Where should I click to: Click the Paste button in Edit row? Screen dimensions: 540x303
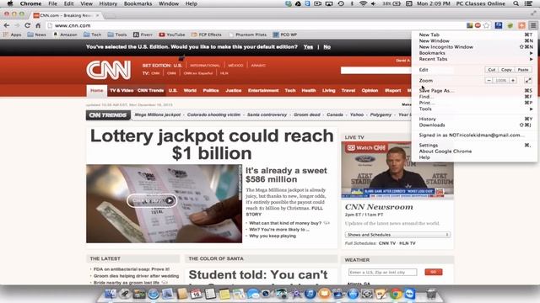coord(523,70)
